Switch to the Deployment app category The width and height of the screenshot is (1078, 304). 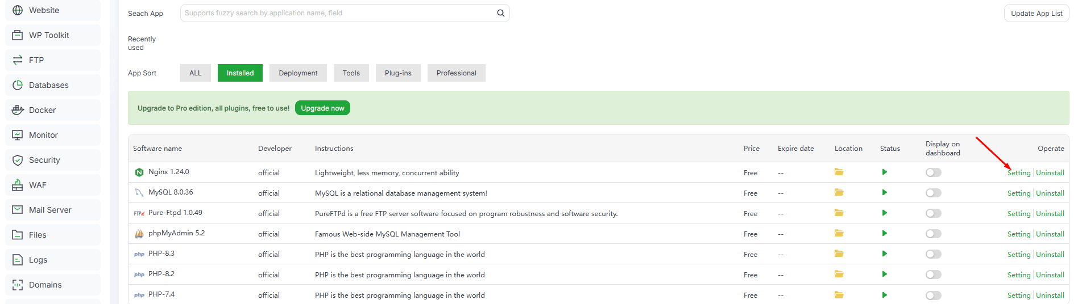(298, 73)
